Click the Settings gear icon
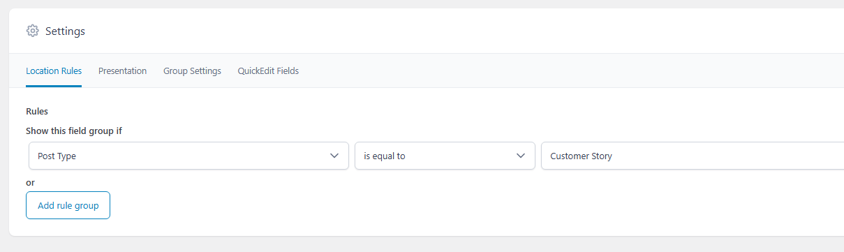The height and width of the screenshot is (252, 844). (x=32, y=31)
